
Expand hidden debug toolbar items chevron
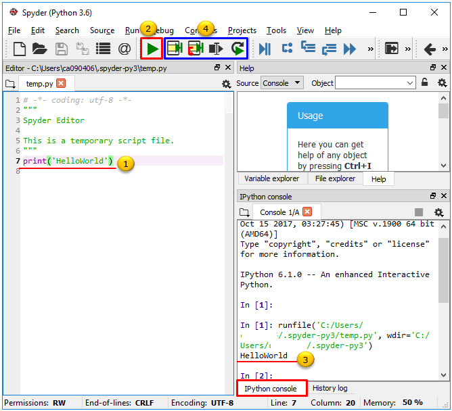point(370,49)
